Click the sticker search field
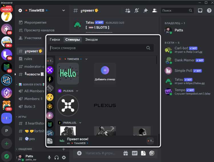214x162 pixels. click(x=101, y=48)
